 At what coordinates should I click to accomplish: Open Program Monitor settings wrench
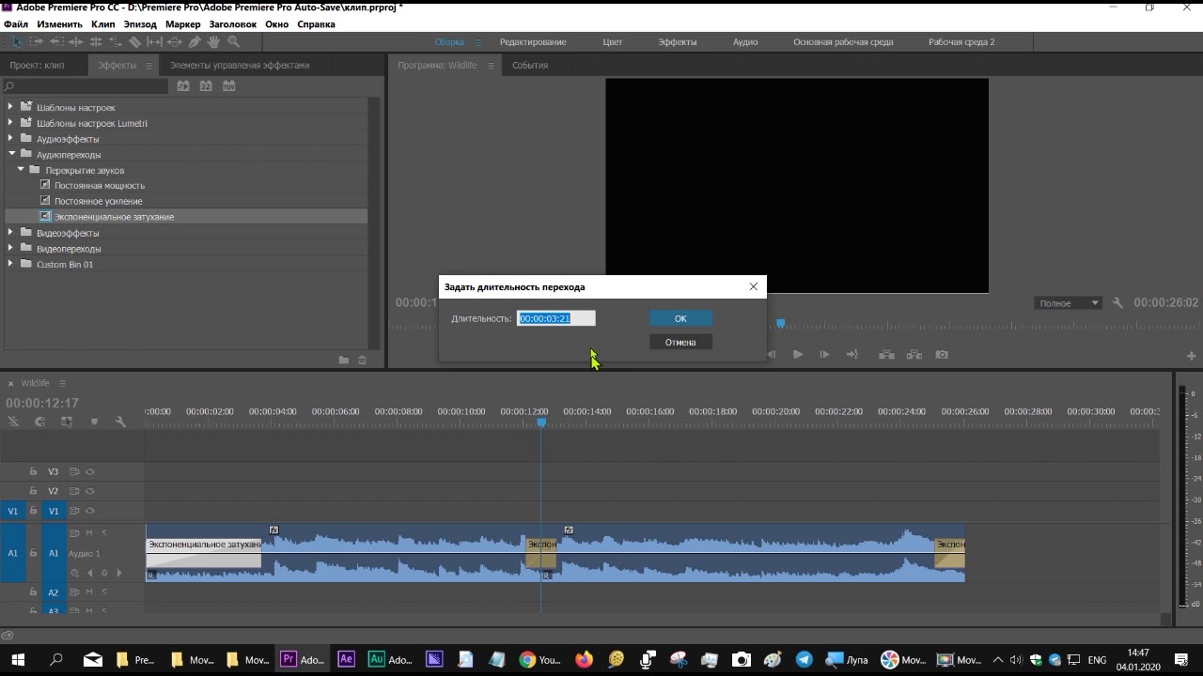[1117, 303]
